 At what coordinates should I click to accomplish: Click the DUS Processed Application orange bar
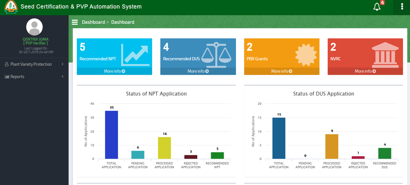tap(332, 146)
